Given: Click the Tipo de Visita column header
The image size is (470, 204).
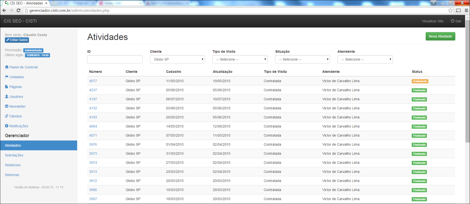Looking at the screenshot, I should (x=275, y=72).
